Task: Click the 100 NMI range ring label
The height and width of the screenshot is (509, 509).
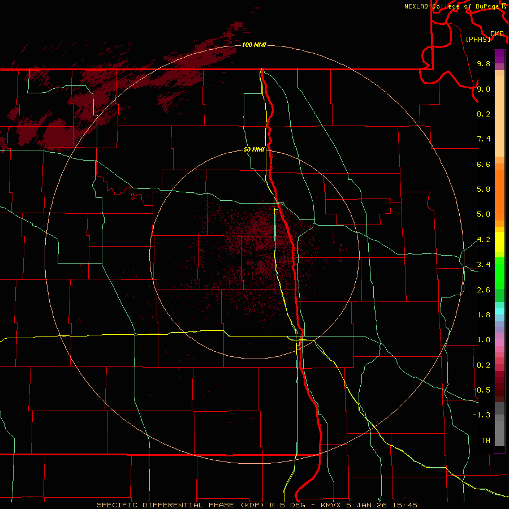Action: pos(254,45)
